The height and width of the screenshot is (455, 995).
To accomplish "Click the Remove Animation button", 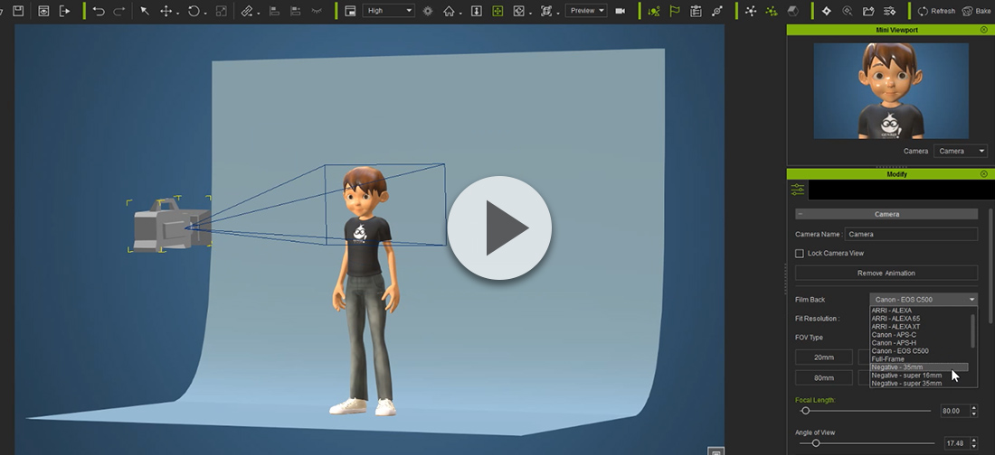I will [x=886, y=273].
